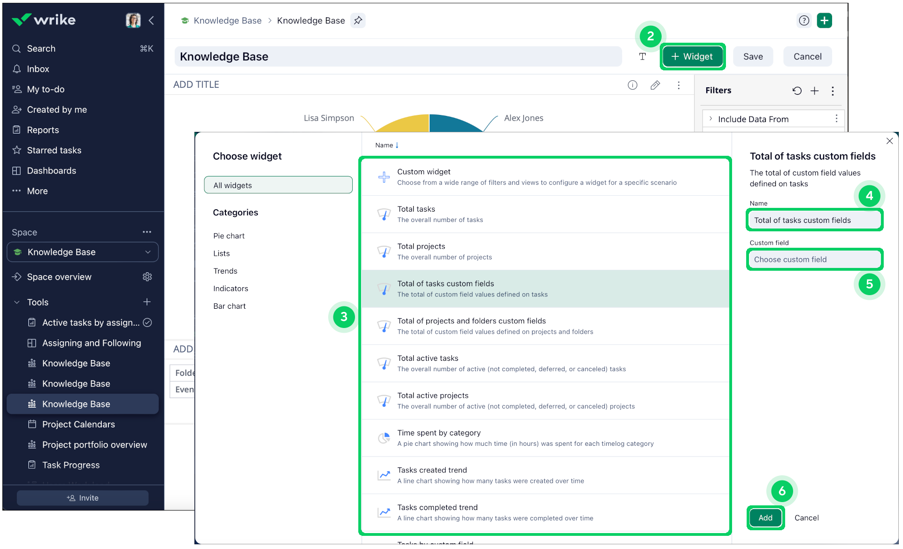Click the Save button
The image size is (903, 549).
tap(753, 56)
